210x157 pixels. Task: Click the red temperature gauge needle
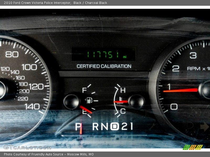click(x=121, y=102)
